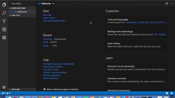Open notifications bell in status bar
Viewport: 175px width, 98px height.
(x=171, y=93)
